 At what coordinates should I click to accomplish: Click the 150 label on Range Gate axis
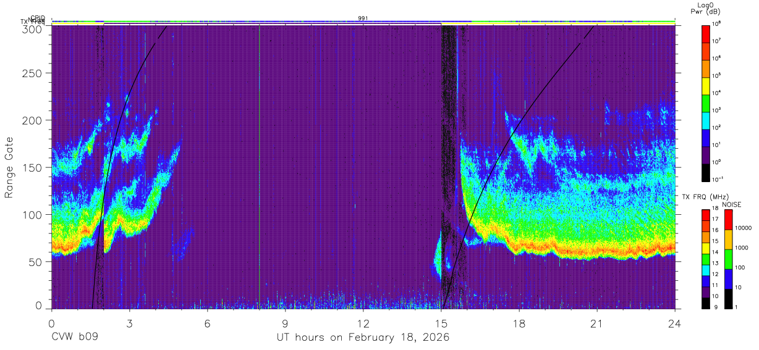pyautogui.click(x=33, y=167)
